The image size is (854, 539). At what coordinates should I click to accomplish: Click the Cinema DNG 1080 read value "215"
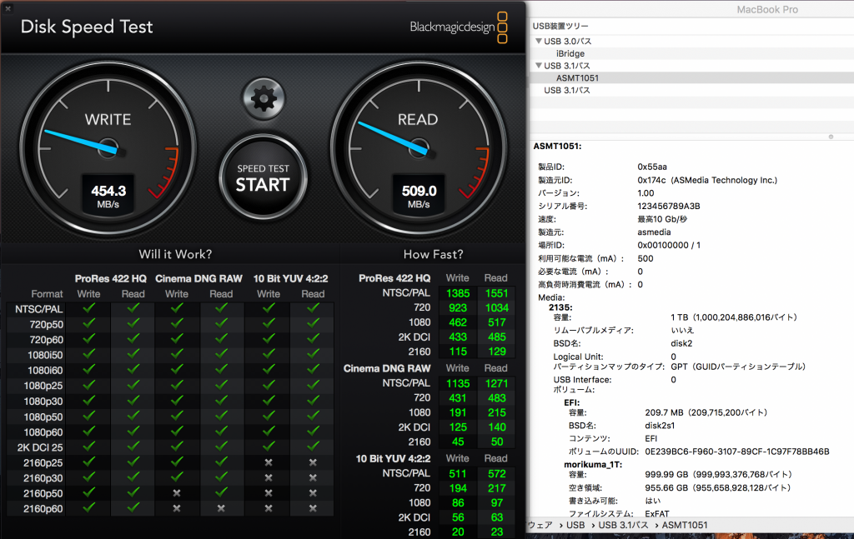tap(496, 413)
